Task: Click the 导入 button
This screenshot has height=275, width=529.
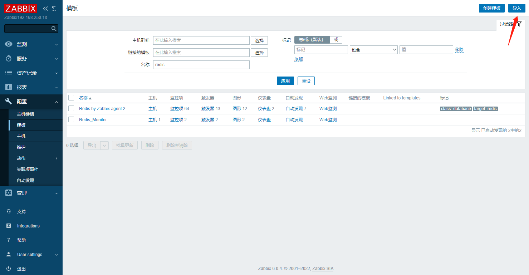Action: coord(517,8)
